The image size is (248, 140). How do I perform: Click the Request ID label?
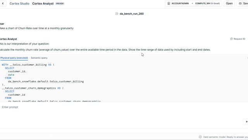(239, 39)
